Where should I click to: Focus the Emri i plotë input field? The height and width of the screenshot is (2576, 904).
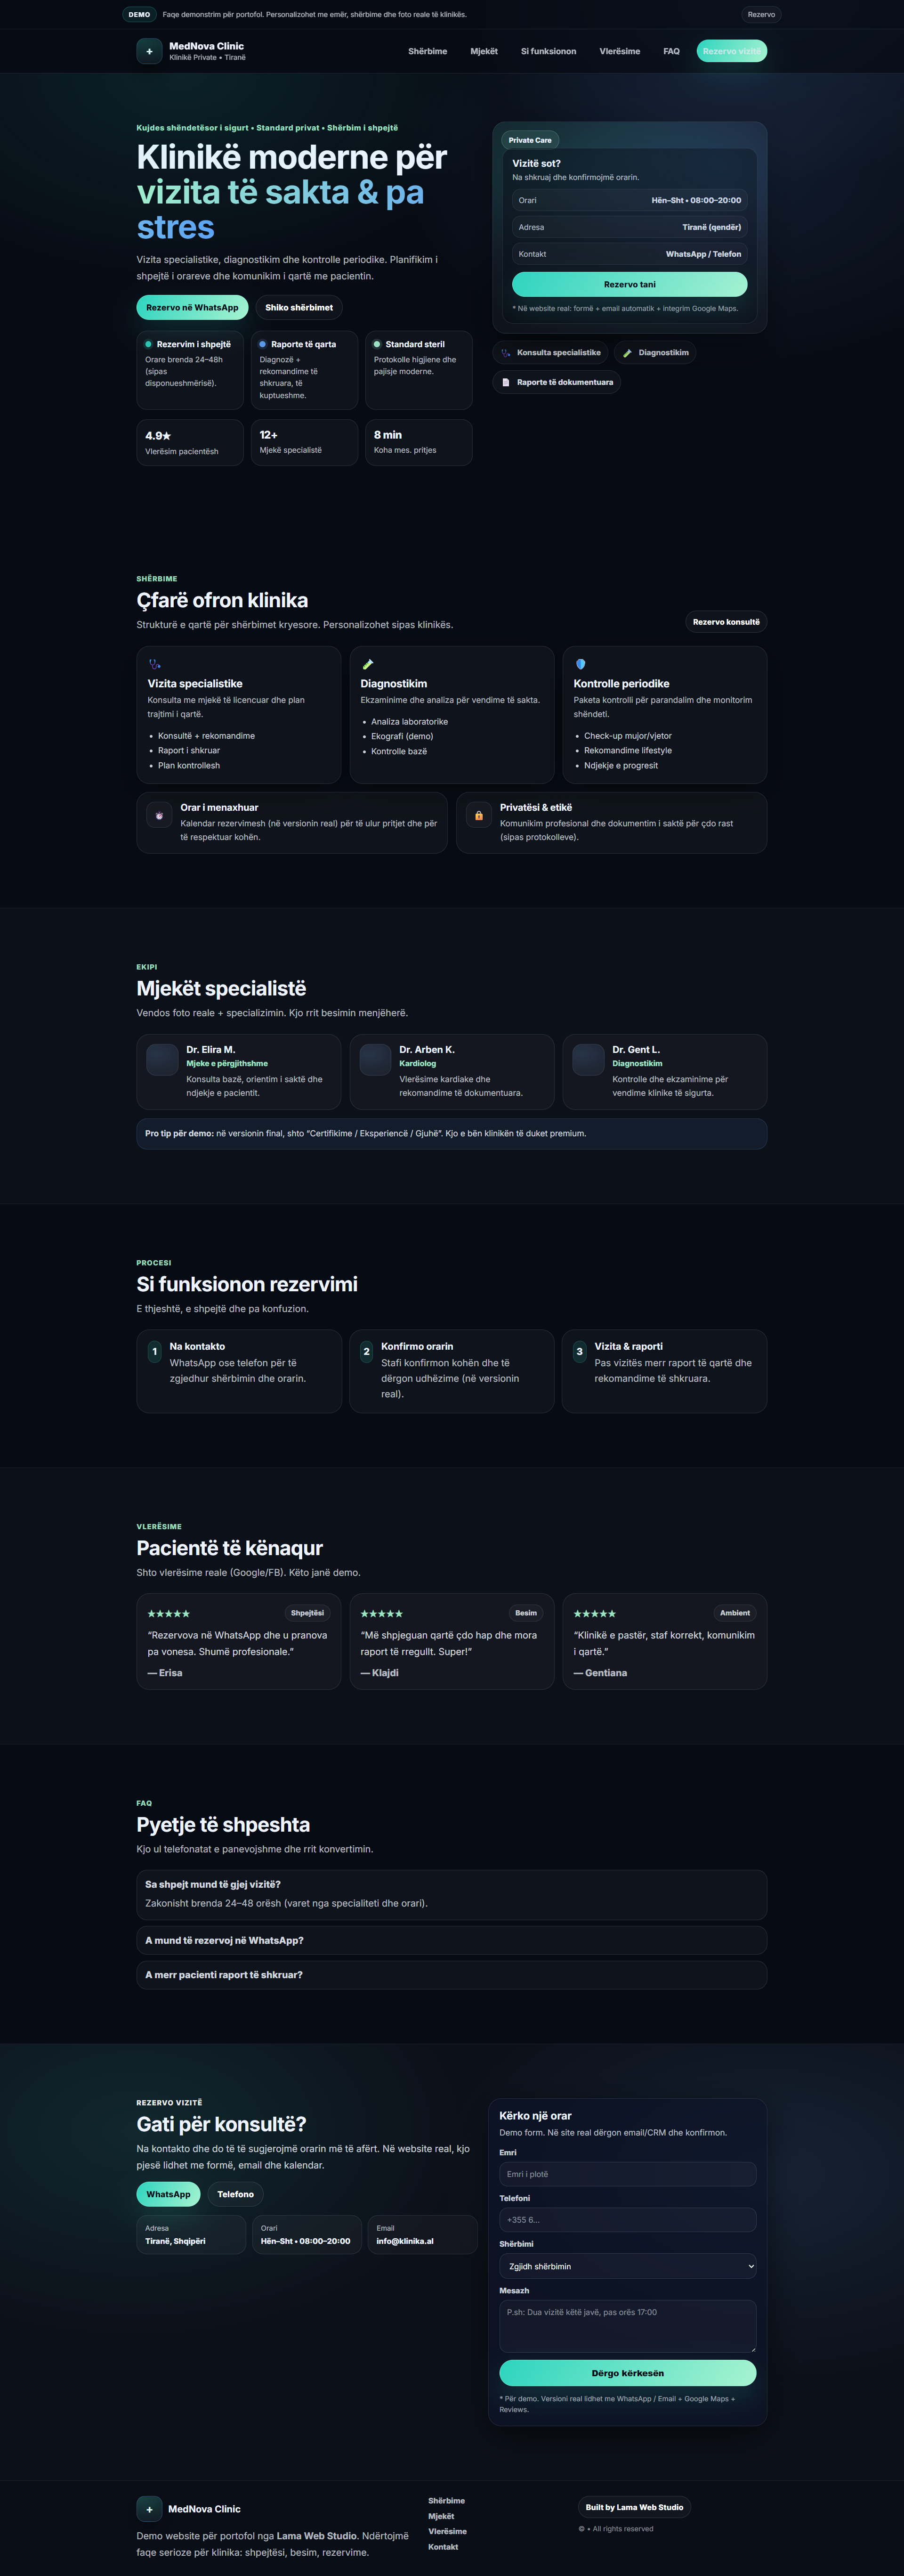pos(627,2174)
